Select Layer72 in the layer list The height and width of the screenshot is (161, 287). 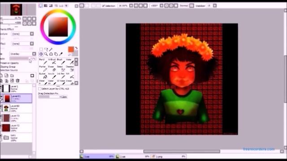(x=17, y=128)
